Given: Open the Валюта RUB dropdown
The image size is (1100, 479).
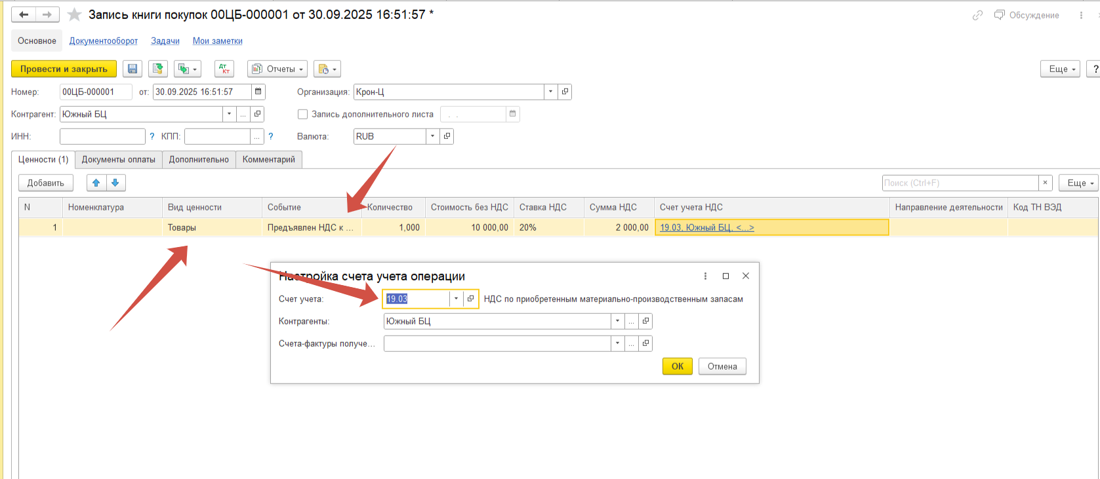Looking at the screenshot, I should (x=432, y=136).
